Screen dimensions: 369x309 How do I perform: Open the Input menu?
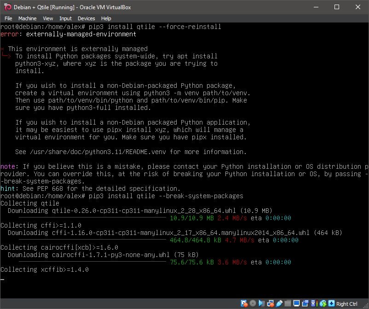[x=65, y=18]
